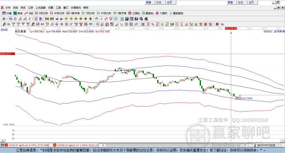Switch to the K线 chart view

coord(29,13)
